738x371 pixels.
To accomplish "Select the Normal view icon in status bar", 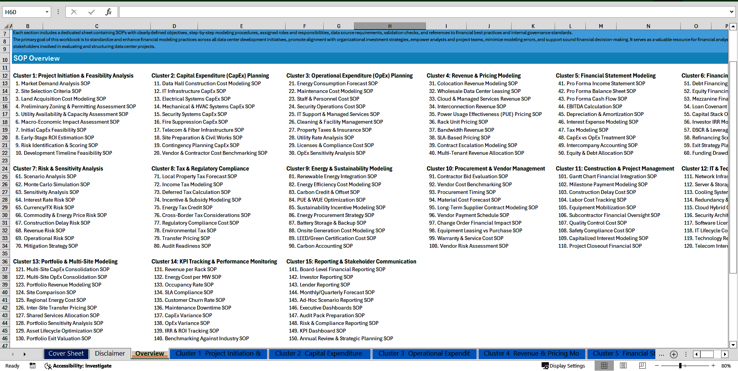I will point(604,366).
